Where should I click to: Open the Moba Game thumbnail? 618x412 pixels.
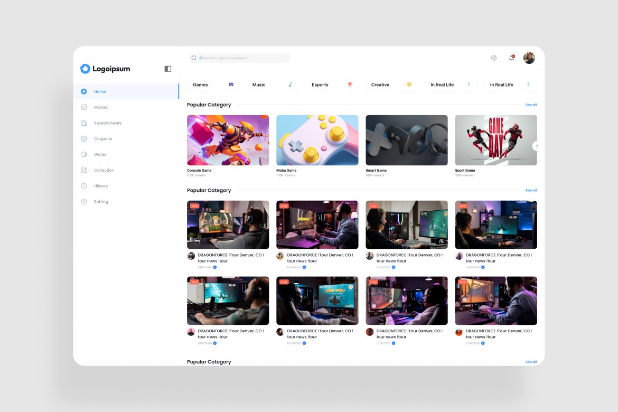click(317, 139)
